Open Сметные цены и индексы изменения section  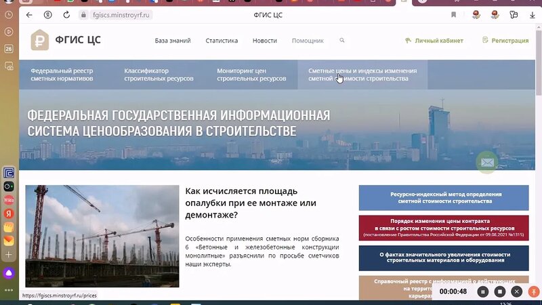pos(362,75)
